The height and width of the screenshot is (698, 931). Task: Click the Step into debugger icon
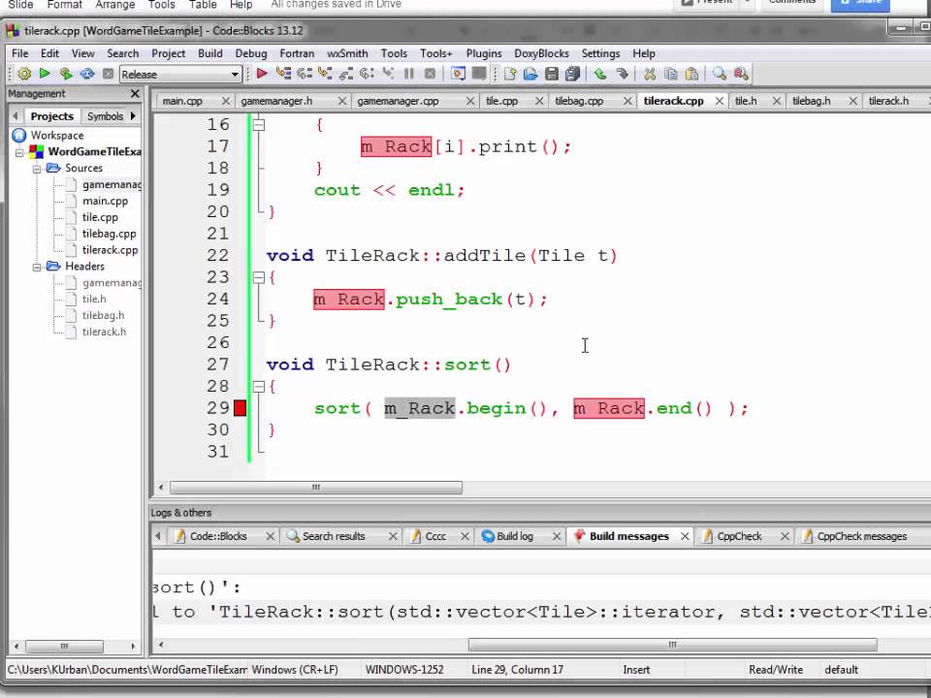coord(326,74)
